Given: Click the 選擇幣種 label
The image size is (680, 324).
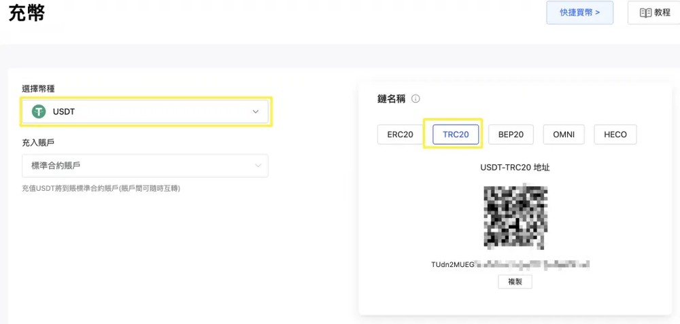Looking at the screenshot, I should pyautogui.click(x=39, y=89).
